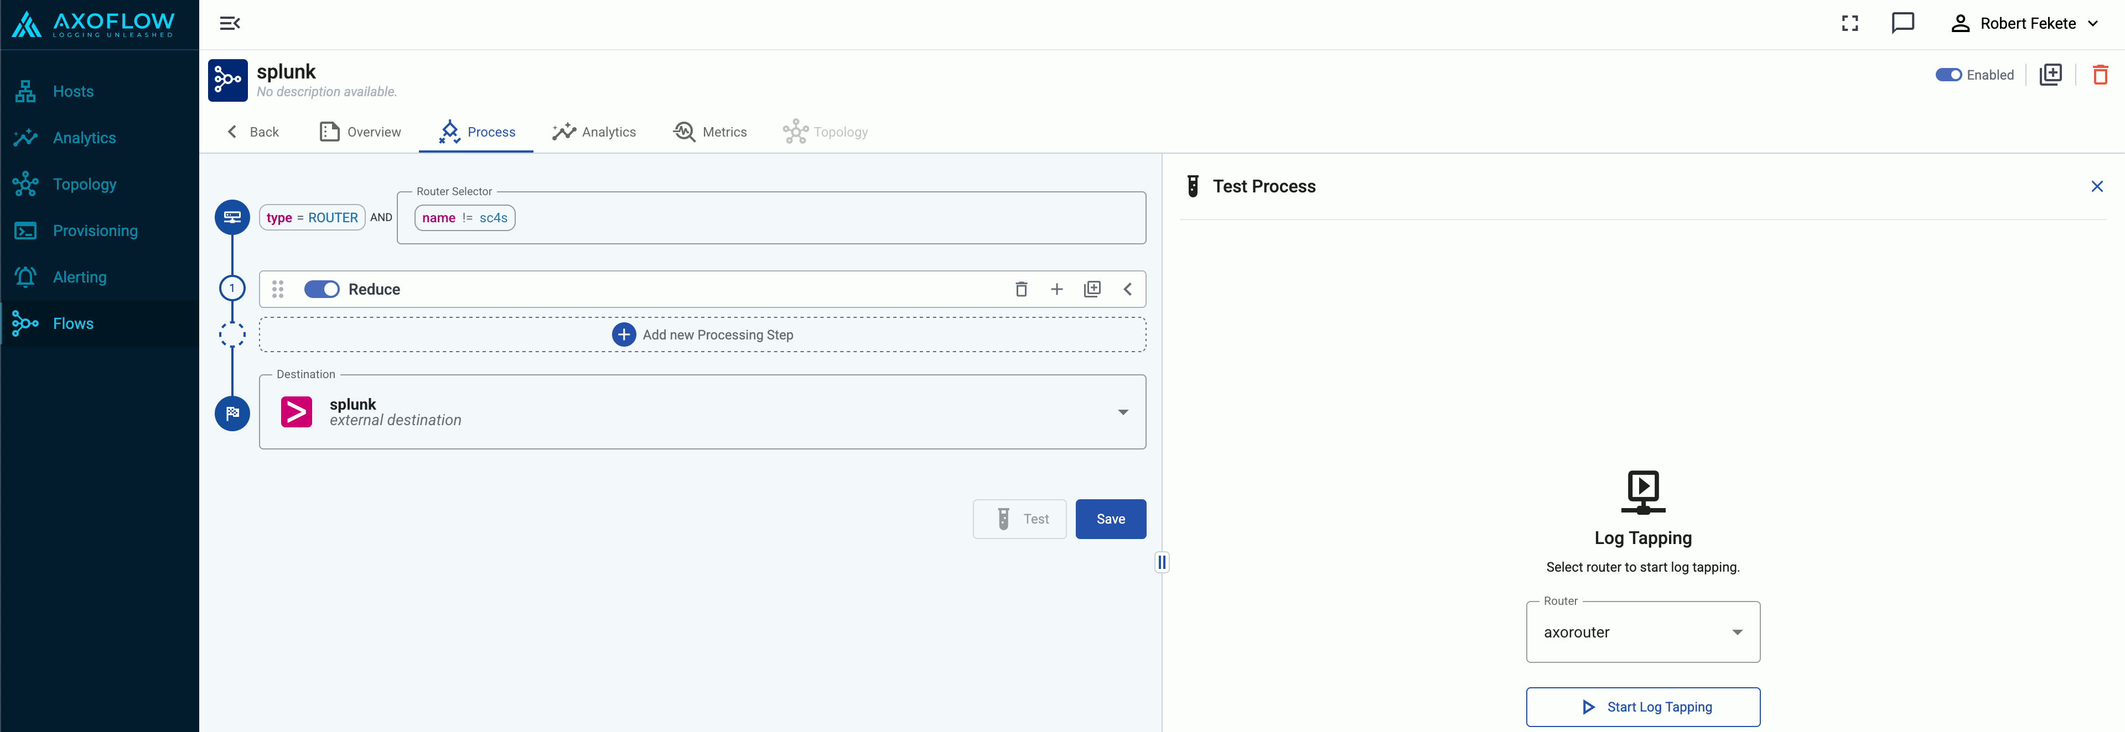Switch to the Overview tab

click(360, 132)
